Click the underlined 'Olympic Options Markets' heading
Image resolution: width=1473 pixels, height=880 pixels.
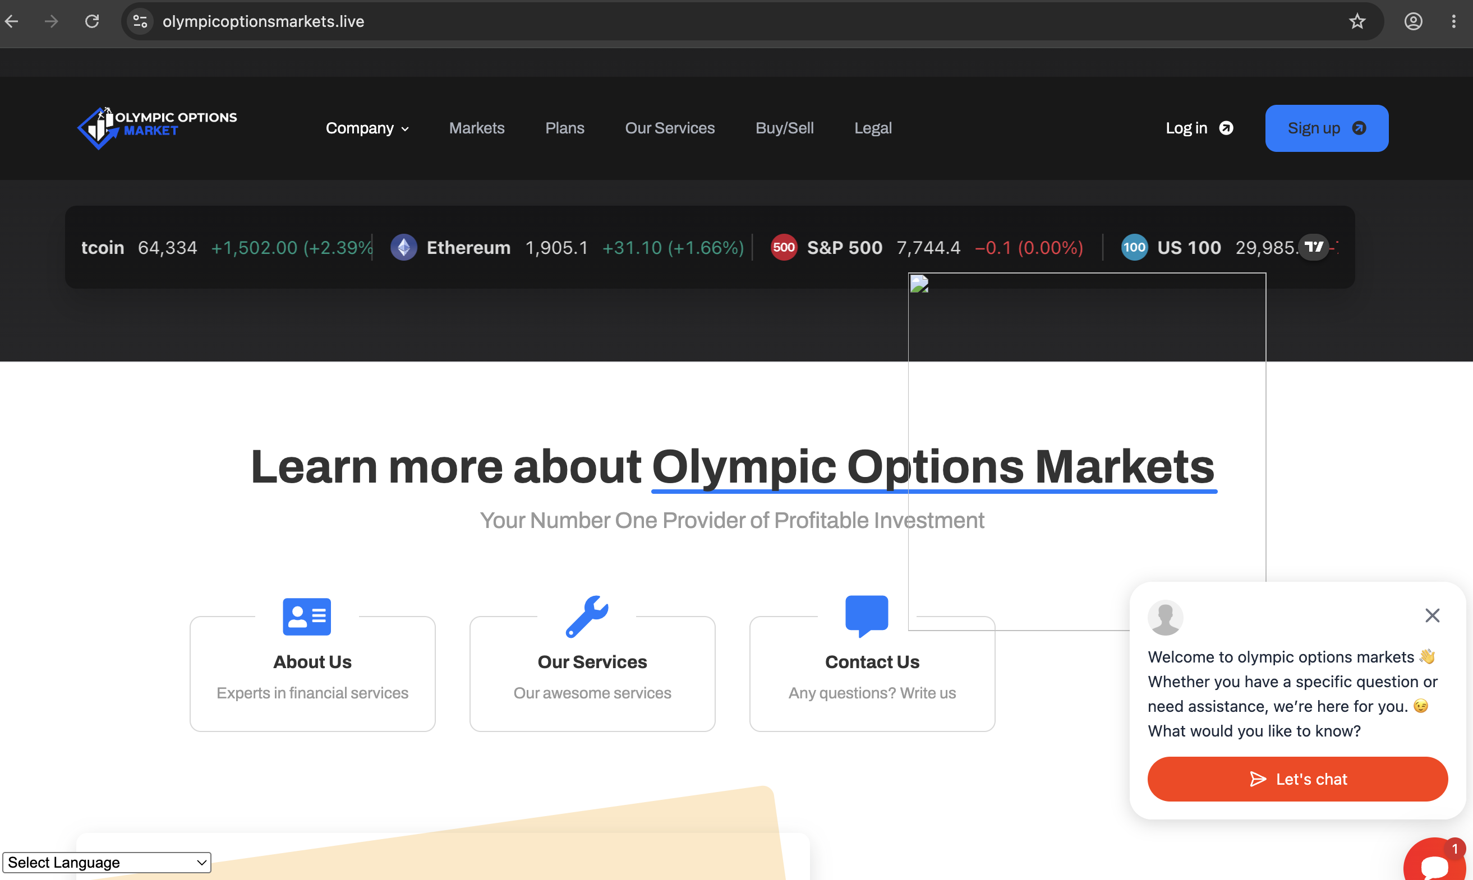[933, 467]
